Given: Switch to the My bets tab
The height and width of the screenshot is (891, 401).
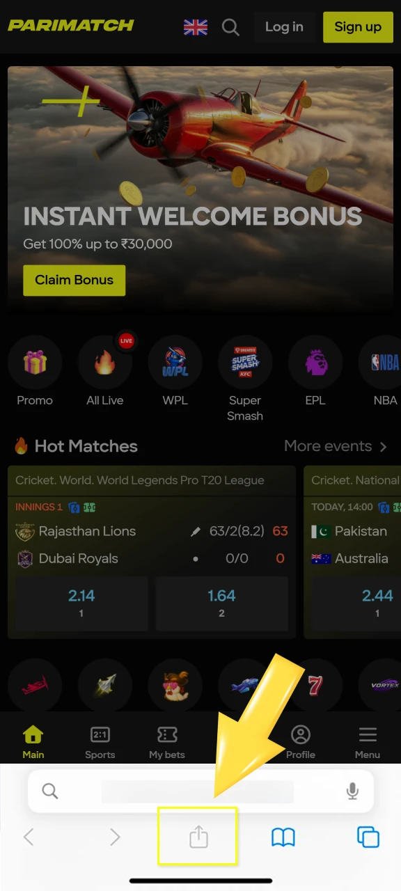Looking at the screenshot, I should click(x=167, y=742).
